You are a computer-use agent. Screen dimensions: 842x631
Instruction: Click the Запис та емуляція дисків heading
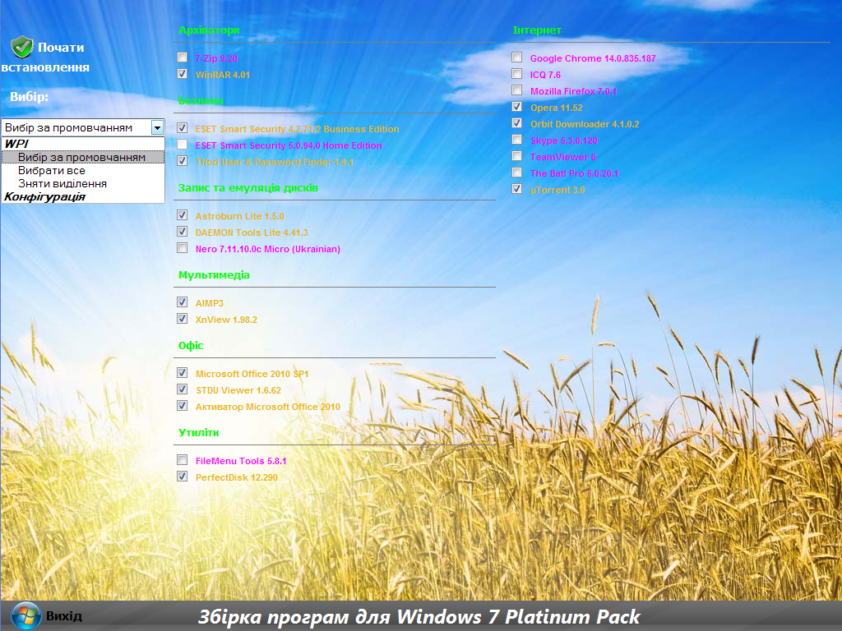click(248, 188)
